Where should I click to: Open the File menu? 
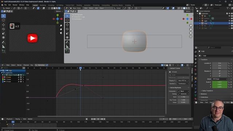[5, 5]
